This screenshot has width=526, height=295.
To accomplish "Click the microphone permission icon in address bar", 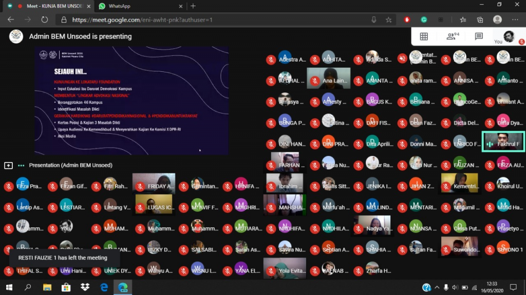I will tap(374, 19).
